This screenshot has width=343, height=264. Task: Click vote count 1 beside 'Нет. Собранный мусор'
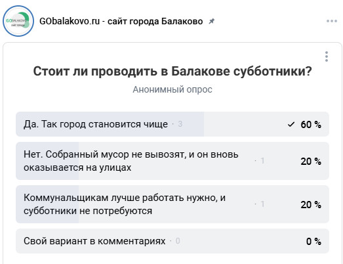[x=262, y=161]
